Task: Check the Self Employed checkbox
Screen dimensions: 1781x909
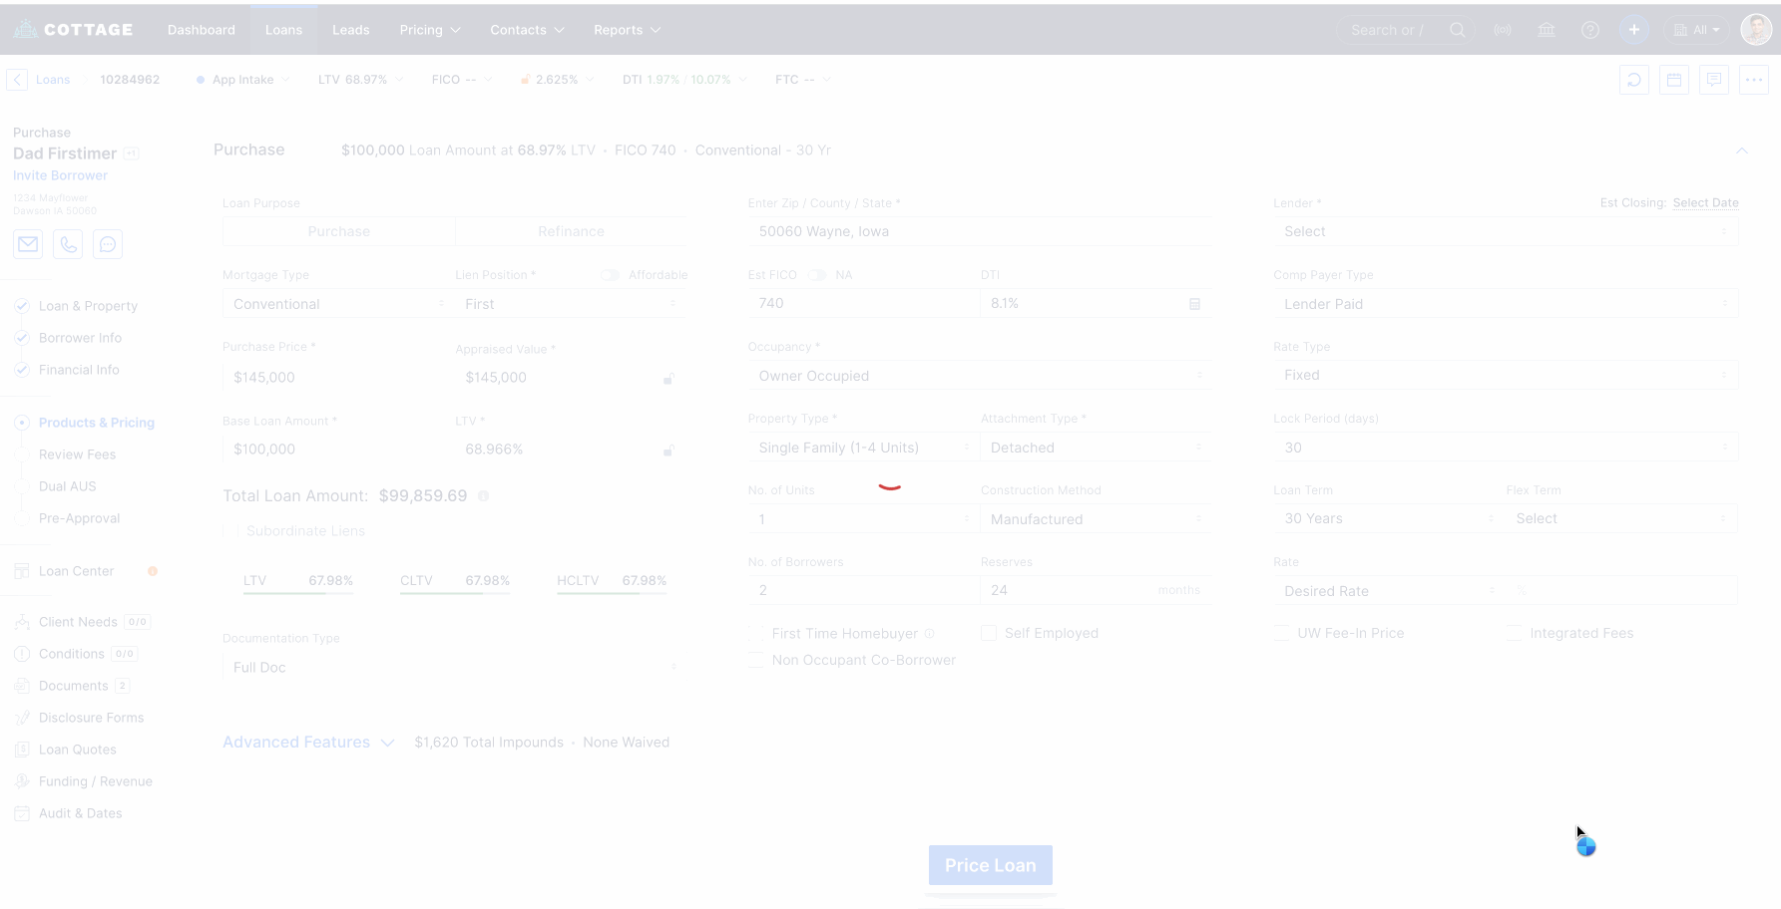Action: (x=989, y=634)
